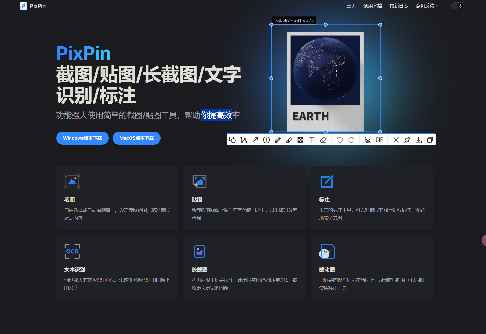Open the 使用文档 nav item

point(373,6)
